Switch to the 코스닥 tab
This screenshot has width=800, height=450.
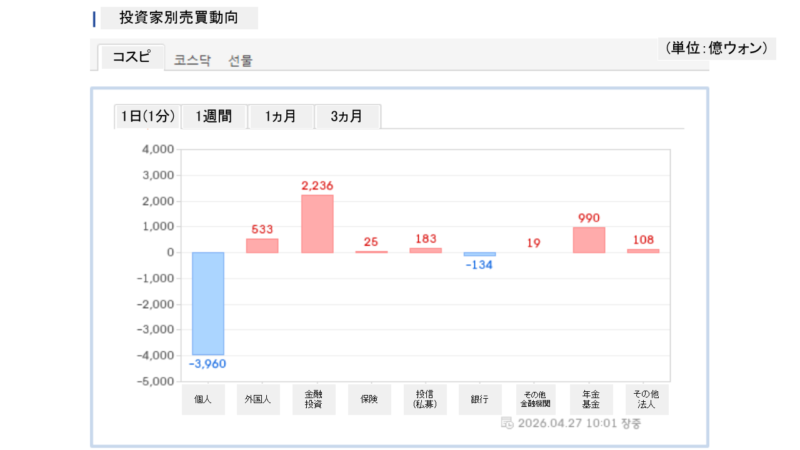coord(192,61)
